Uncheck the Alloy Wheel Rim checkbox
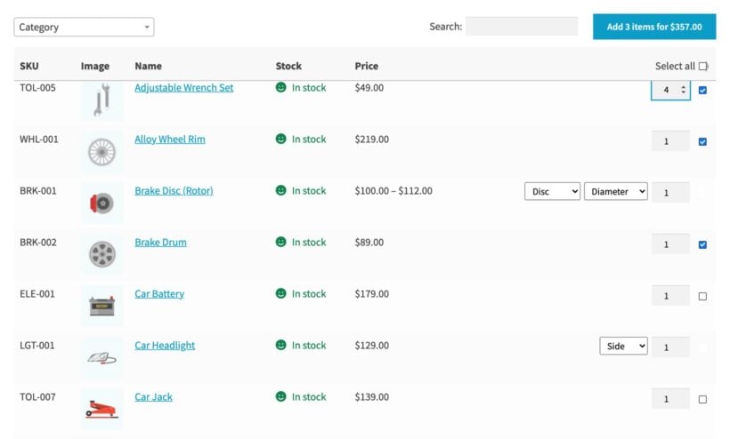This screenshot has width=730, height=439. pyautogui.click(x=702, y=141)
